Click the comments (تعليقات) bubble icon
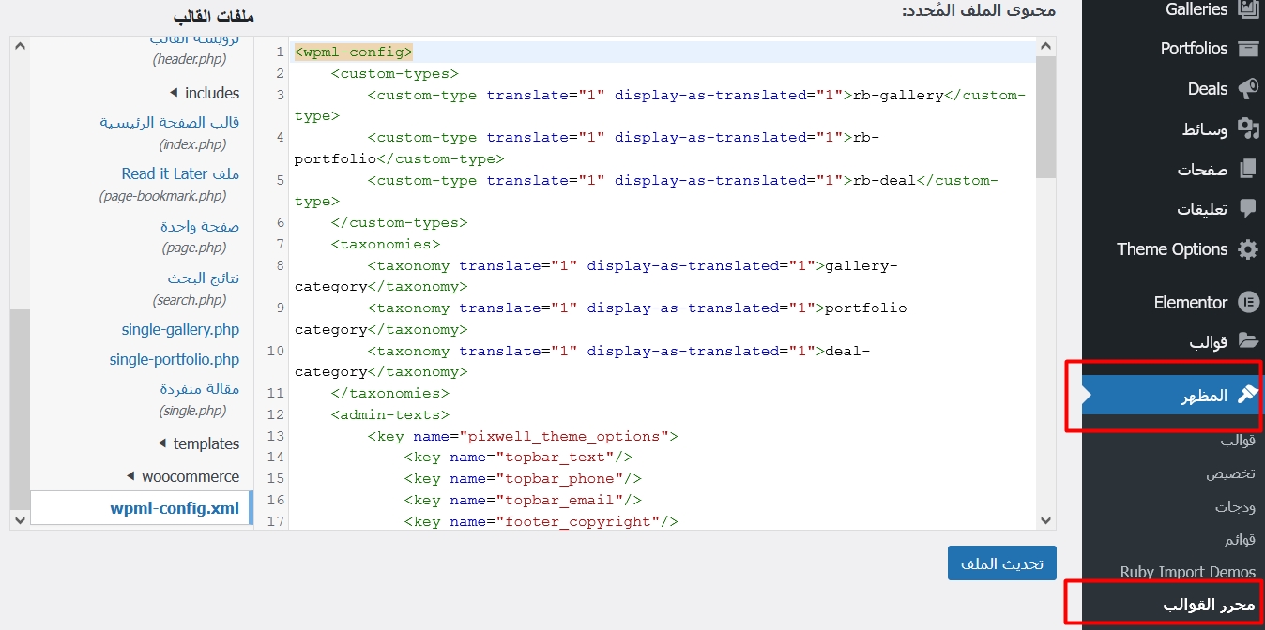 [x=1247, y=209]
